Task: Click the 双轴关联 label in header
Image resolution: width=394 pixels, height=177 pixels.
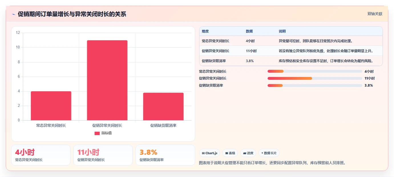Action: pyautogui.click(x=375, y=14)
